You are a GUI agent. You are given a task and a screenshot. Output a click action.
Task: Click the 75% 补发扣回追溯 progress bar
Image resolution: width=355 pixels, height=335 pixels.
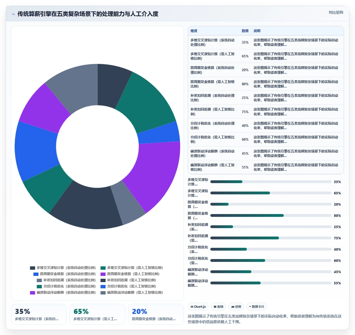click(x=271, y=238)
